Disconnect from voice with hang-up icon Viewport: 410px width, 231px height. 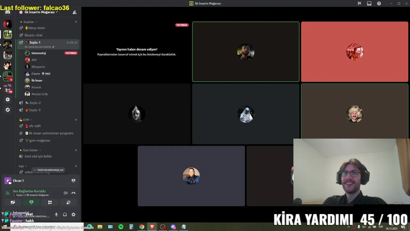pyautogui.click(x=73, y=193)
